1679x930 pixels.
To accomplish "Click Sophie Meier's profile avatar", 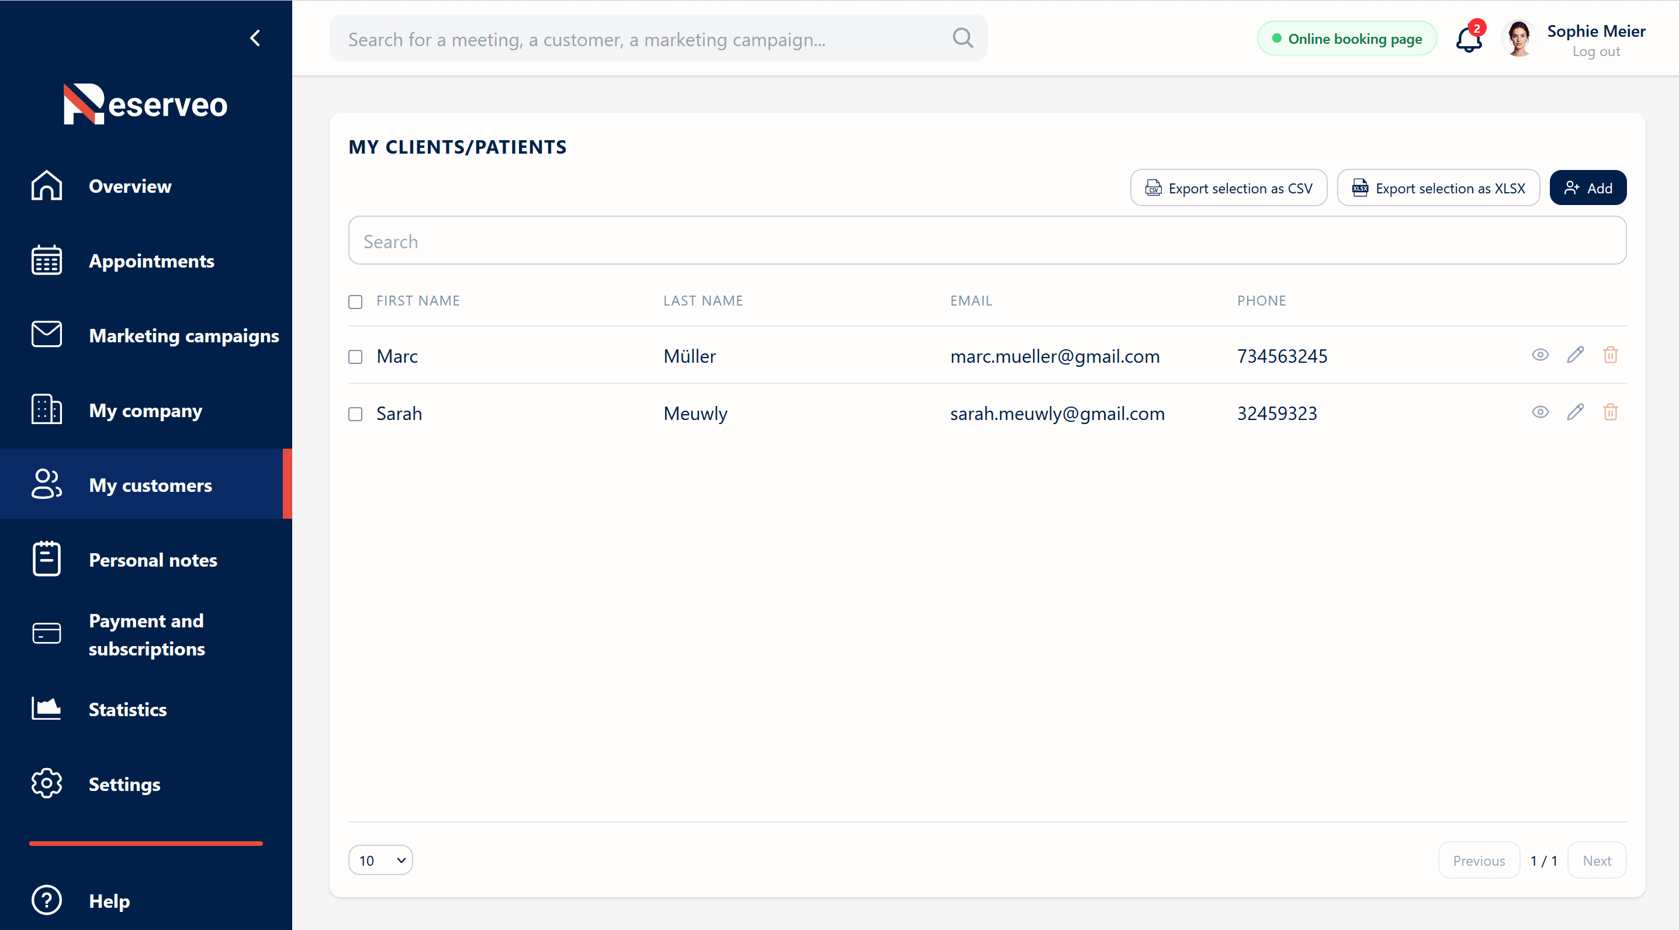I will [x=1519, y=39].
